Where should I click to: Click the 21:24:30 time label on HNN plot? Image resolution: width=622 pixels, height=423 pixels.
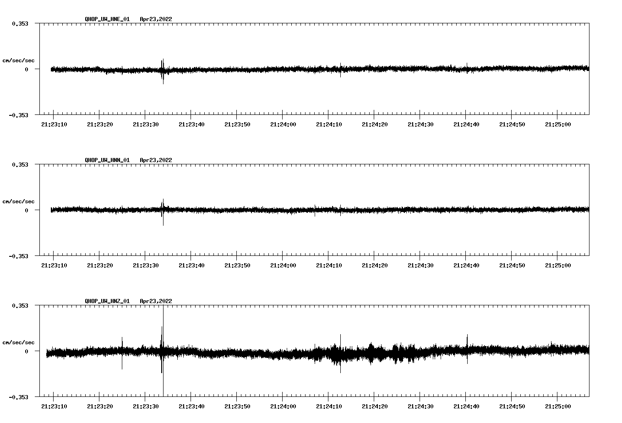(420, 266)
